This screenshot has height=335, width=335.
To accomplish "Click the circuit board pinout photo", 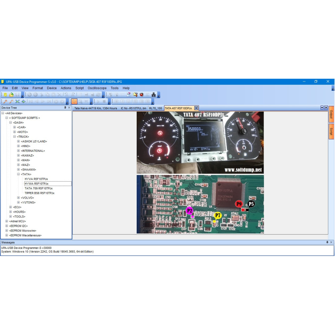I will pyautogui.click(x=200, y=204).
